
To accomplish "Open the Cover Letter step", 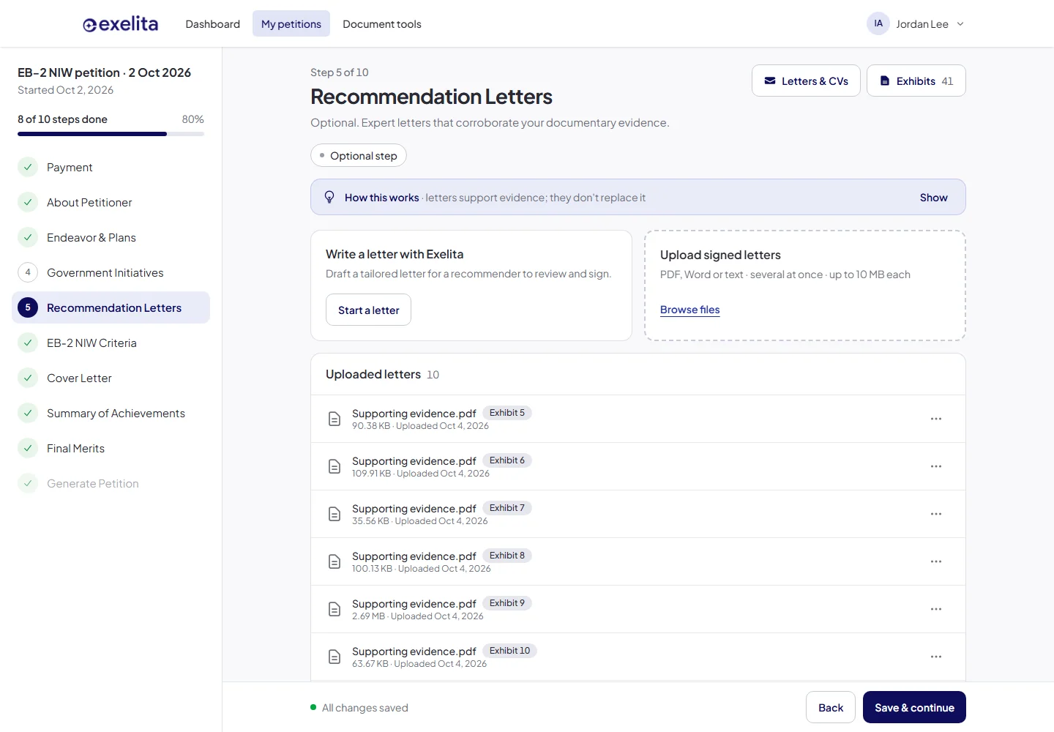I will point(111,378).
